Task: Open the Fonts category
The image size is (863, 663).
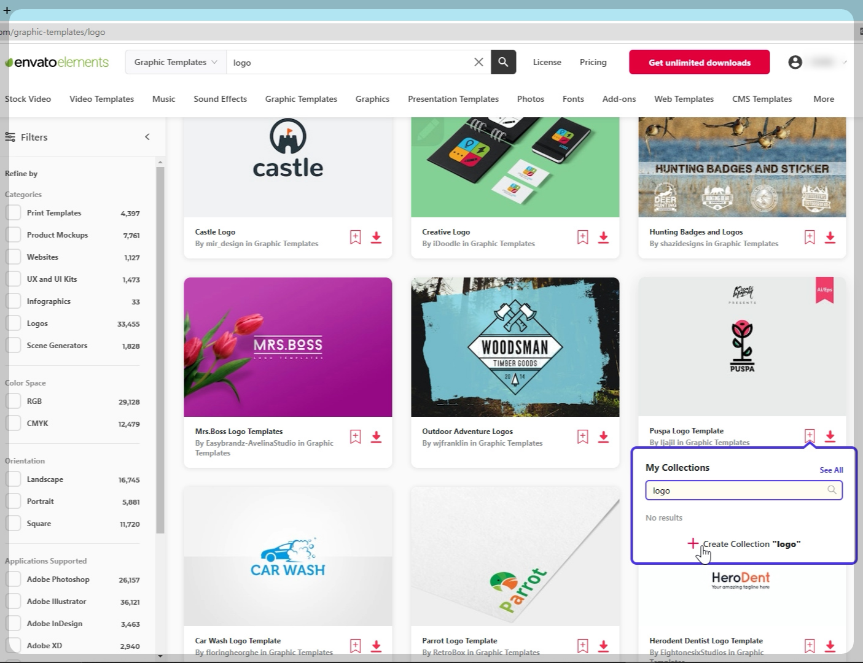Action: click(x=573, y=99)
